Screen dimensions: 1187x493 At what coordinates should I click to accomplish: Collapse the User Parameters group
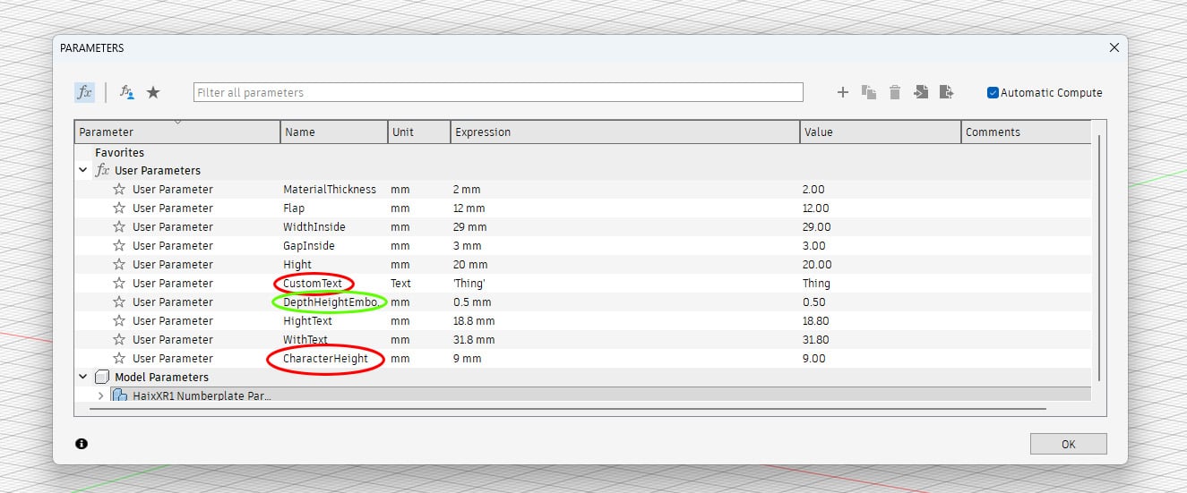(82, 170)
